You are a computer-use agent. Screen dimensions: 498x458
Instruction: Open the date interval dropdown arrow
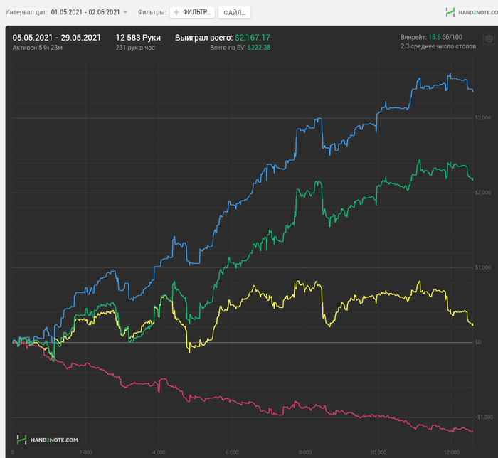pos(125,12)
